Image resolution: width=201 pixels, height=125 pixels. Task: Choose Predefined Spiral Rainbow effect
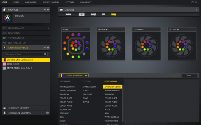coord(68,91)
